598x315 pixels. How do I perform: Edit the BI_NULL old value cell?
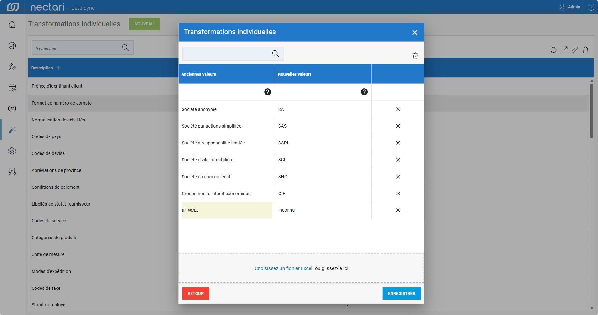point(227,210)
